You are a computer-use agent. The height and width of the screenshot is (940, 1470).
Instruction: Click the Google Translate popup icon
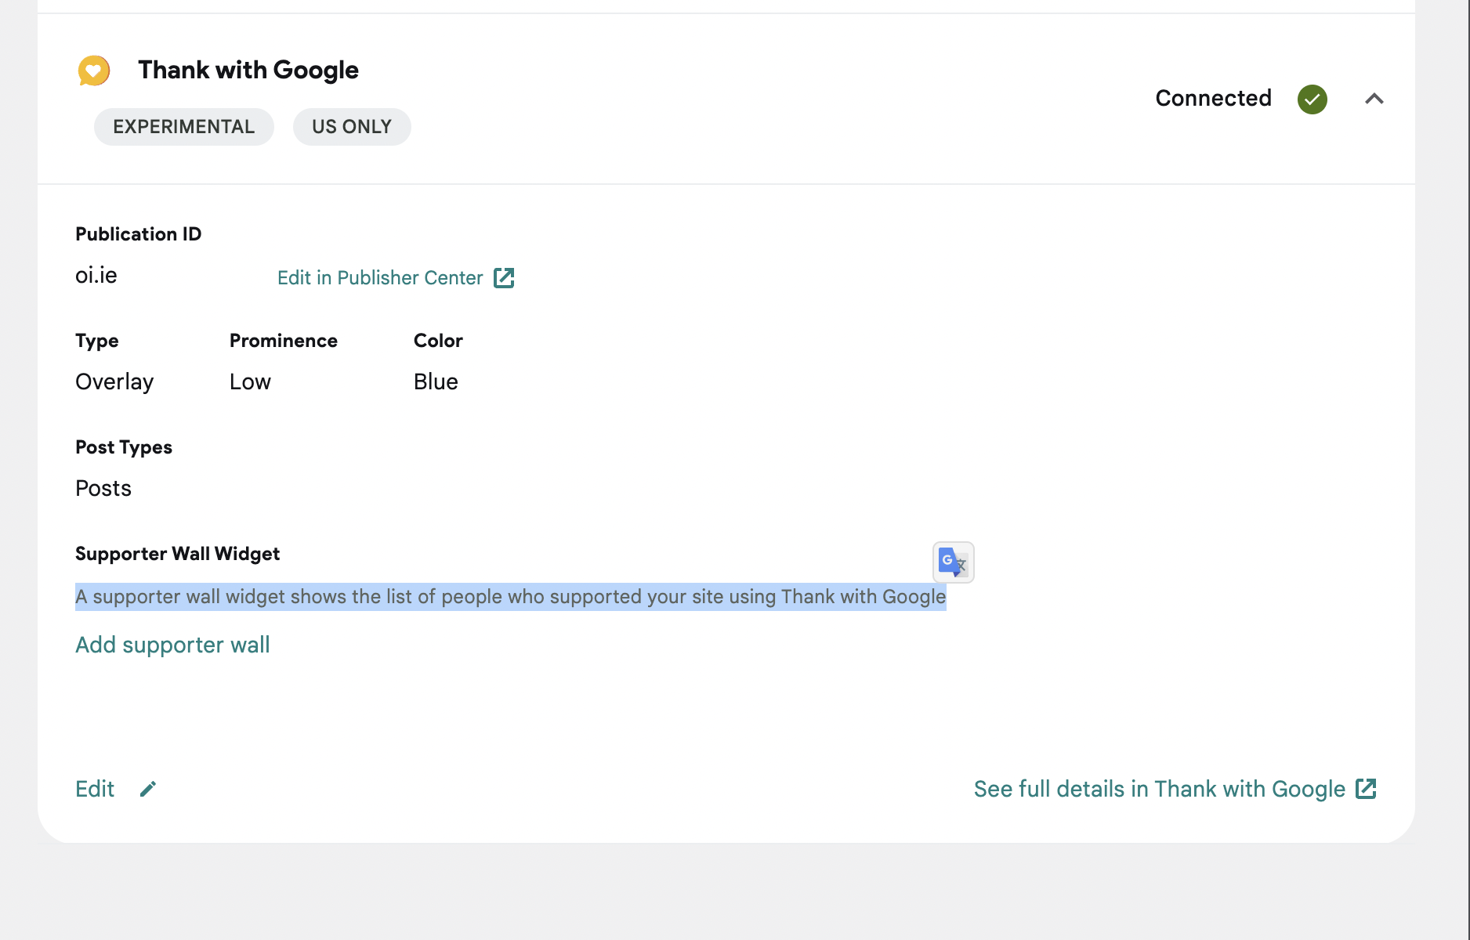(954, 562)
